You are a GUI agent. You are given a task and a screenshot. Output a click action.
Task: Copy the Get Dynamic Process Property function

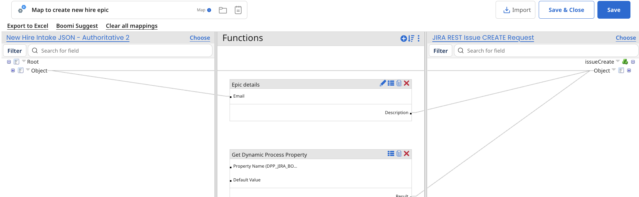399,154
